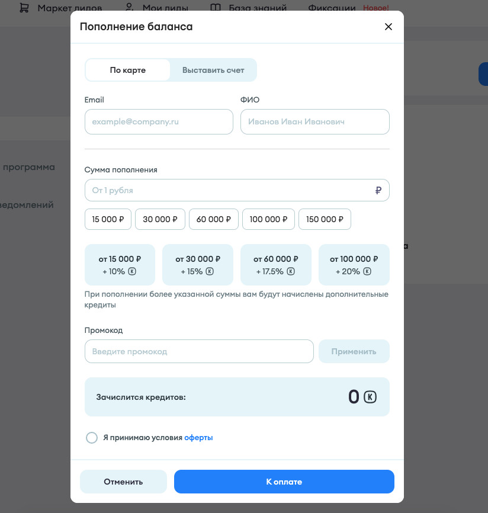This screenshot has width=488, height=513.
Task: Pick the 60 000 ₽ preset amount
Action: (x=214, y=219)
